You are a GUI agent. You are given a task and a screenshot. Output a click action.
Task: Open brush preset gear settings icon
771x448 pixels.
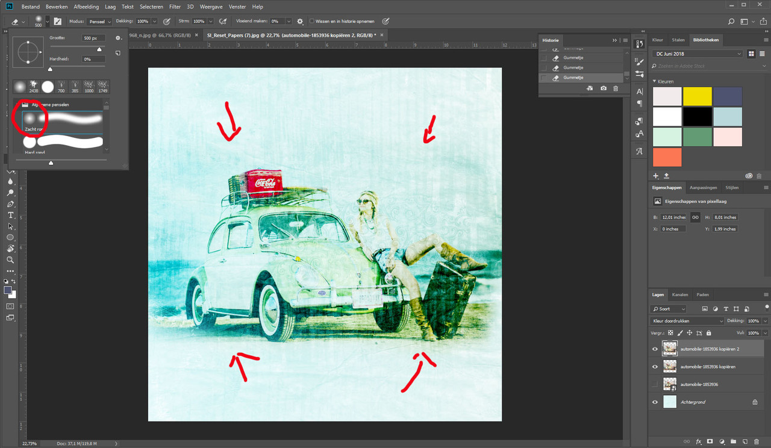pos(119,37)
